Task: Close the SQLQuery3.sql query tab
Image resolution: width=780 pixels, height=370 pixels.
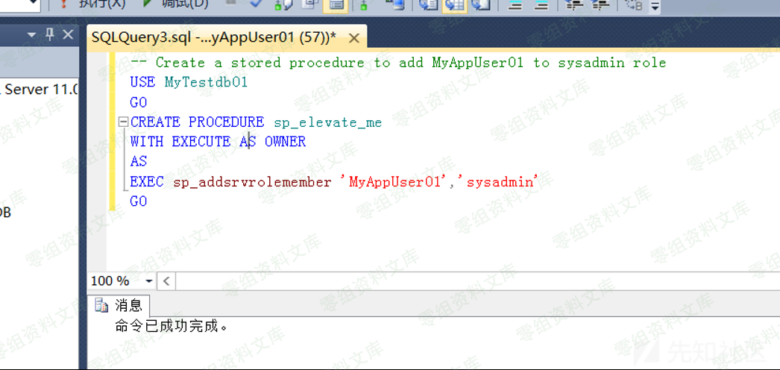Action: coord(354,37)
